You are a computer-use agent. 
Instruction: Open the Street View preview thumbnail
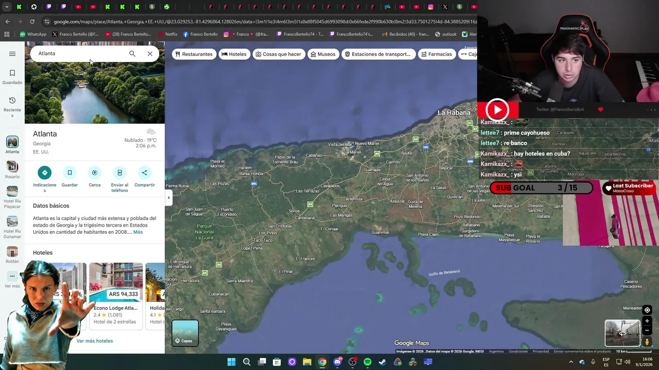622,333
